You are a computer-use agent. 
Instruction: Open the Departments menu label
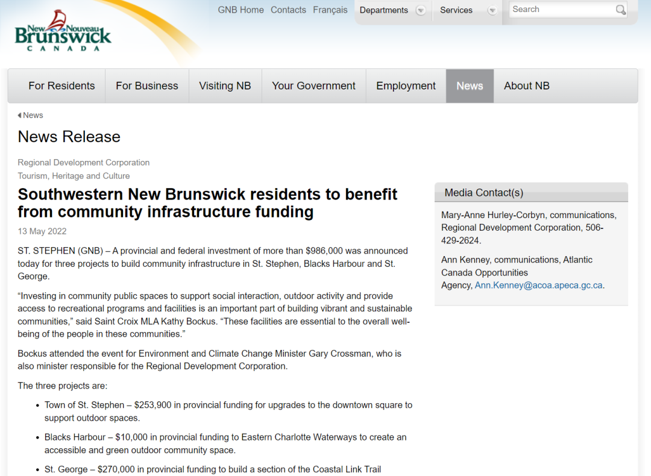point(383,10)
